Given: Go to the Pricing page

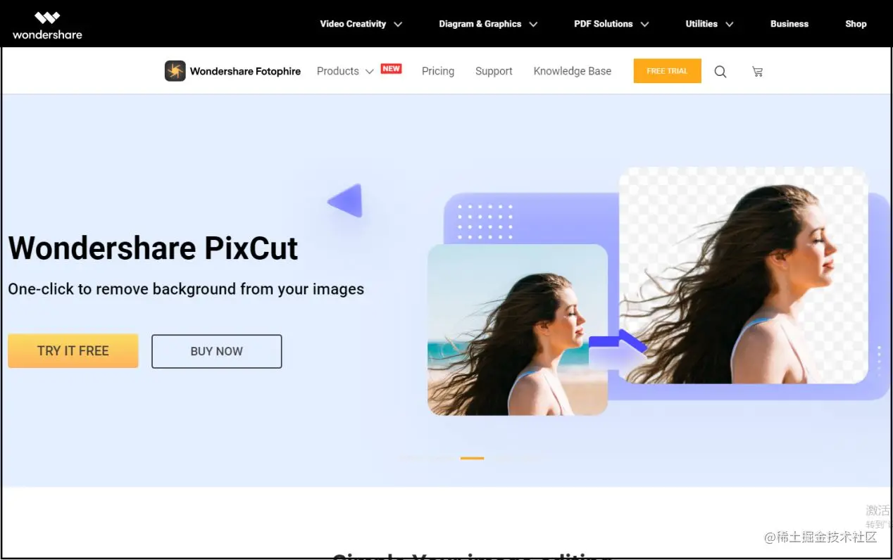Looking at the screenshot, I should coord(437,71).
